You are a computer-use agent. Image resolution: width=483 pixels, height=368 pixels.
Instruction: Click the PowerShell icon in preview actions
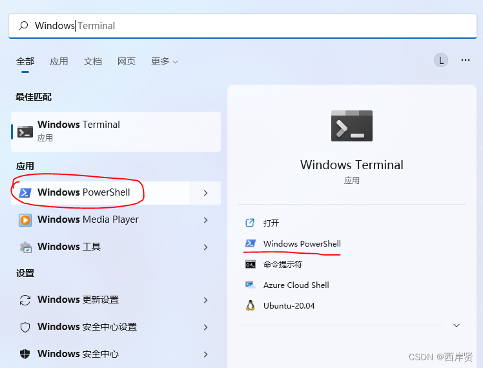(x=250, y=243)
